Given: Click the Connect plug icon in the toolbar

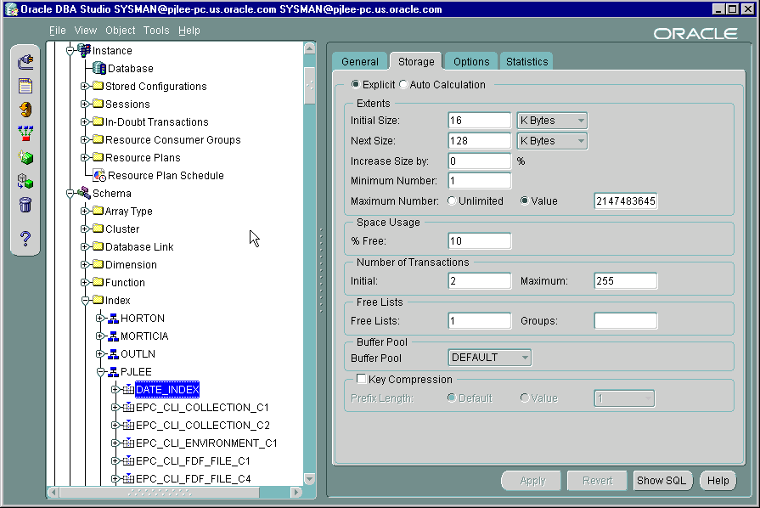Looking at the screenshot, I should click(x=25, y=62).
